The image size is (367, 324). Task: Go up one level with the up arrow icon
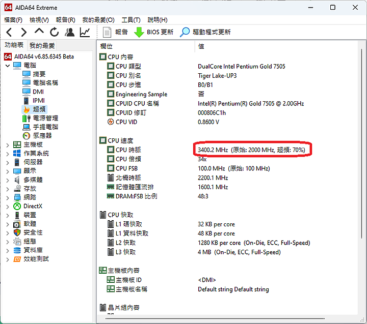(x=39, y=32)
